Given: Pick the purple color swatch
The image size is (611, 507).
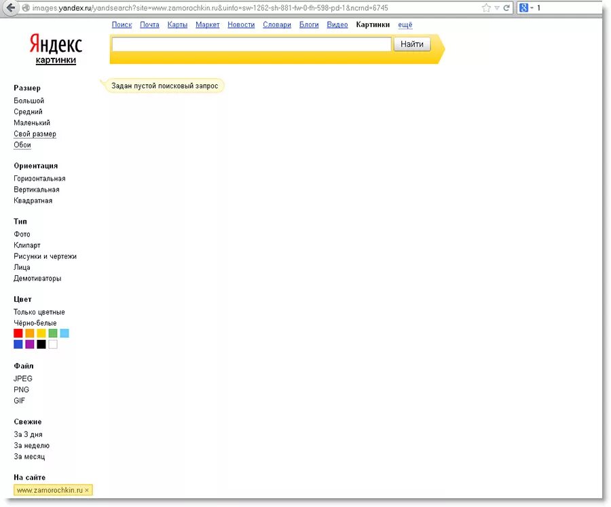Looking at the screenshot, I should (x=30, y=344).
